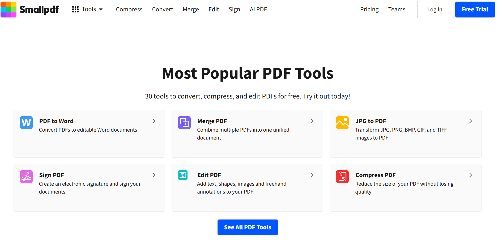Click the Tools grid icon
The width and height of the screenshot is (498, 251).
pos(75,10)
